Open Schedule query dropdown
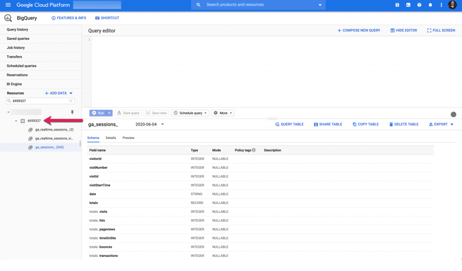Viewport: 462px width, 271px height. coord(190,113)
